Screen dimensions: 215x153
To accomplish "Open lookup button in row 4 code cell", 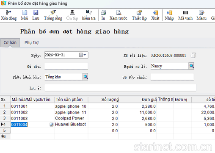I will click(x=52, y=125).
